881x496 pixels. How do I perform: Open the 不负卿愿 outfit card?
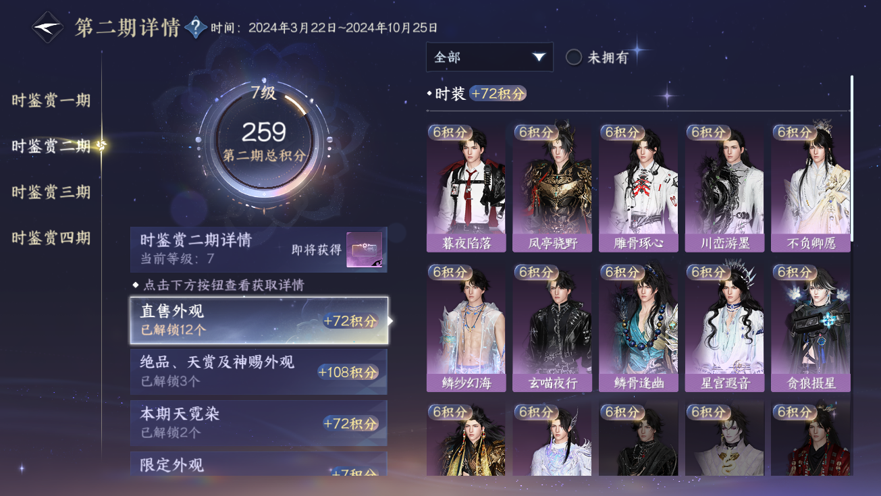point(811,188)
